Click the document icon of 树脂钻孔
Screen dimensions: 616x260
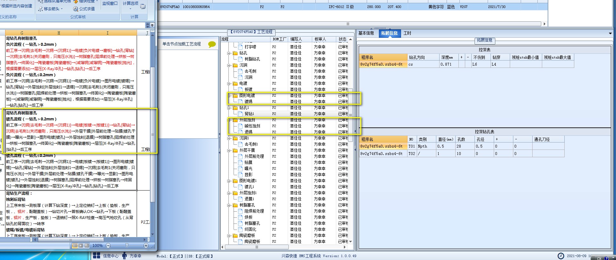[241, 59]
